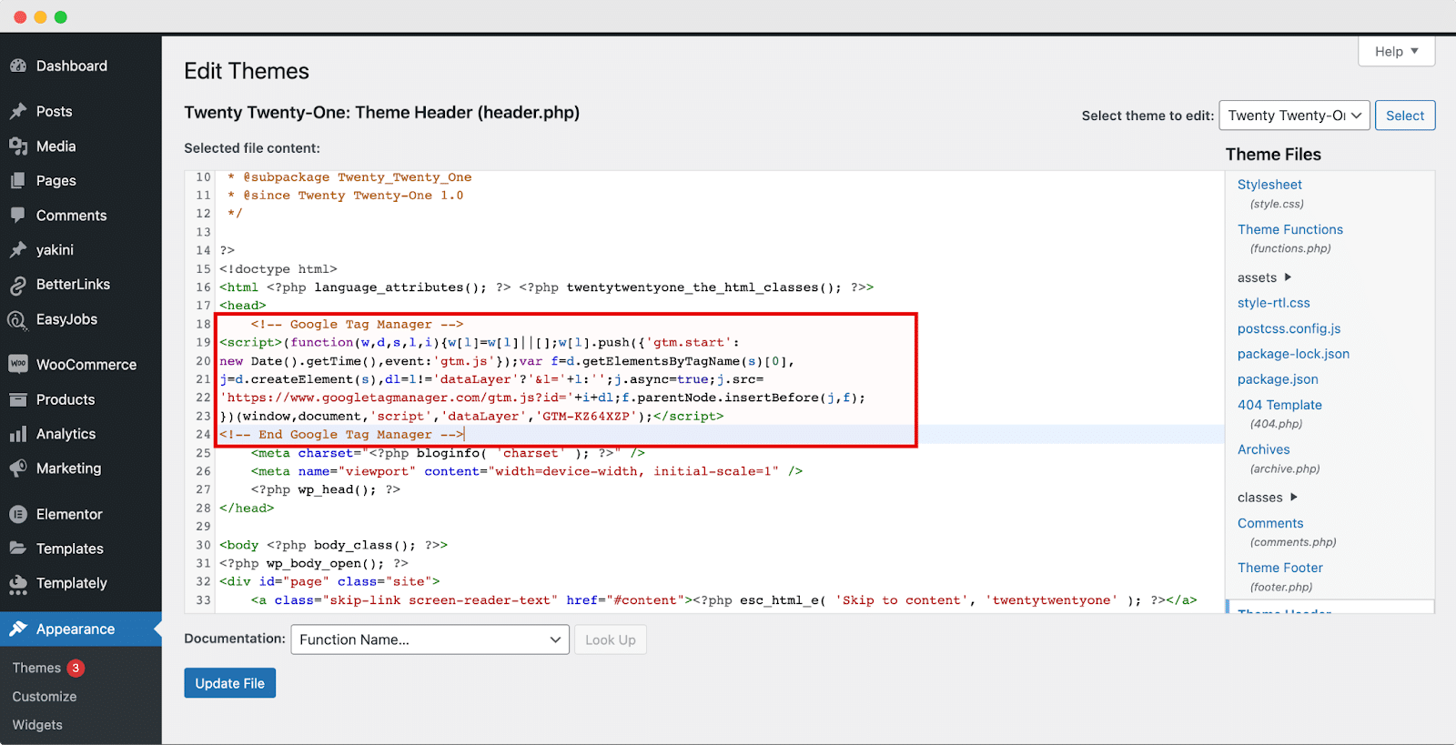Viewport: 1456px width, 745px height.
Task: Open the Stylesheet file
Action: tap(1269, 185)
